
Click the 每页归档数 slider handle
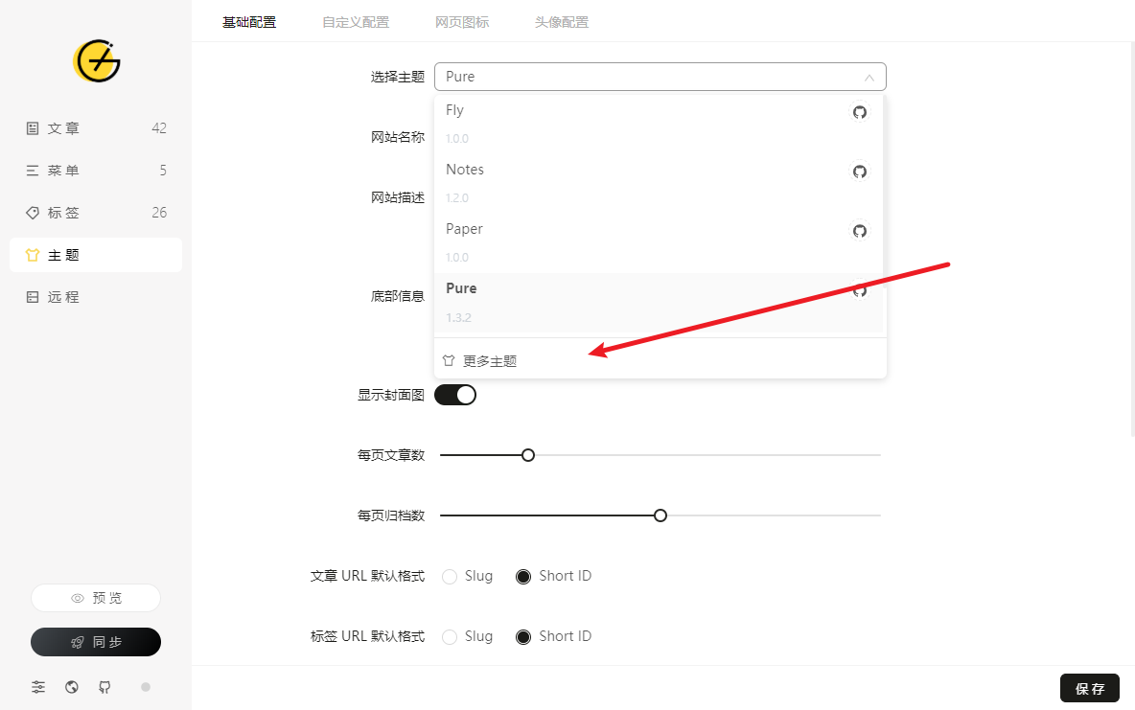[x=660, y=515]
